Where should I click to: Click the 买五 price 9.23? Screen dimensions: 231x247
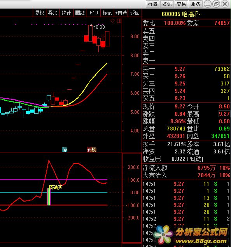[x=180, y=98]
